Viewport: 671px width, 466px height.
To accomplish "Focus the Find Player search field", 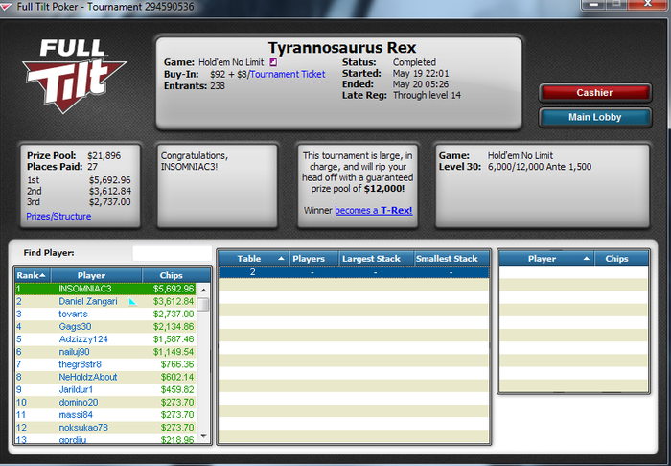I will point(172,253).
